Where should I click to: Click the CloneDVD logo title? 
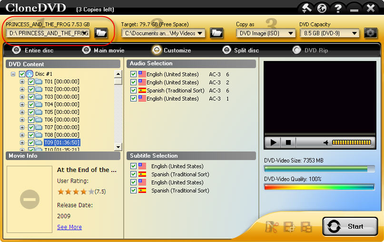click(36, 8)
